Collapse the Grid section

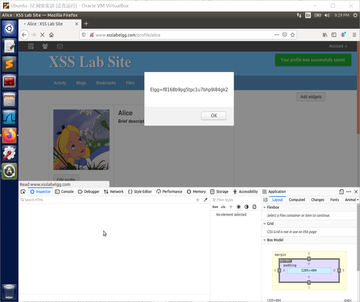point(265,224)
